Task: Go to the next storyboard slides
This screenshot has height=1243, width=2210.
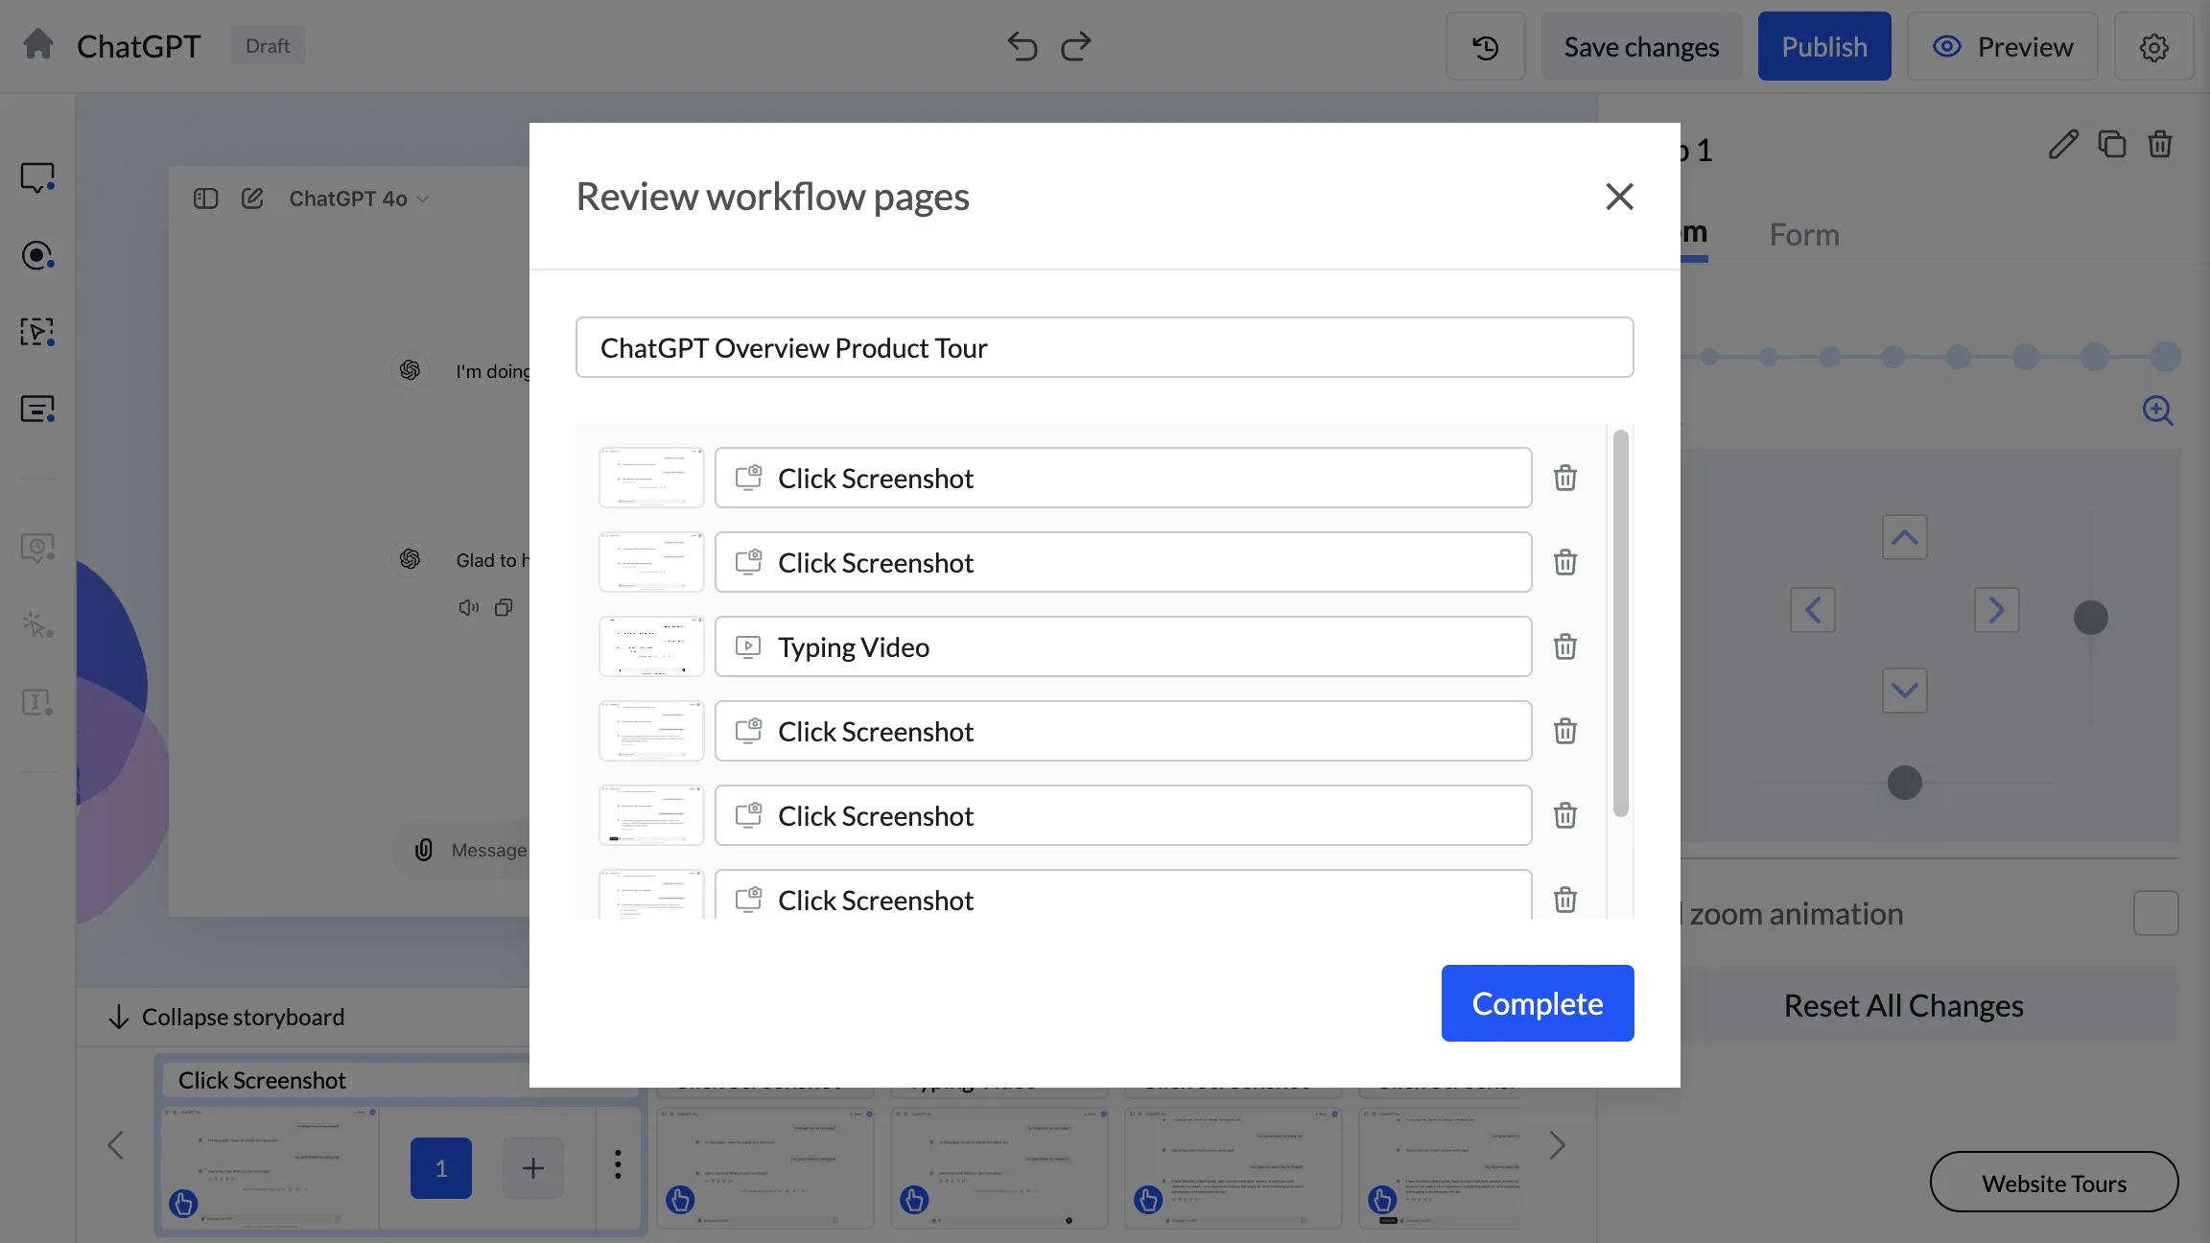Action: [x=1558, y=1145]
